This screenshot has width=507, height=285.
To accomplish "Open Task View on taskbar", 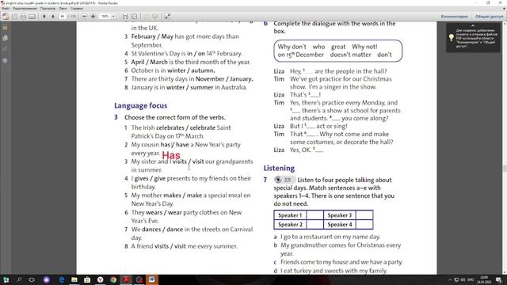I will [x=32, y=279].
